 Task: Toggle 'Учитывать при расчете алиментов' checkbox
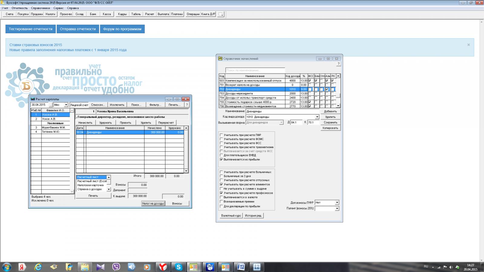click(x=221, y=184)
